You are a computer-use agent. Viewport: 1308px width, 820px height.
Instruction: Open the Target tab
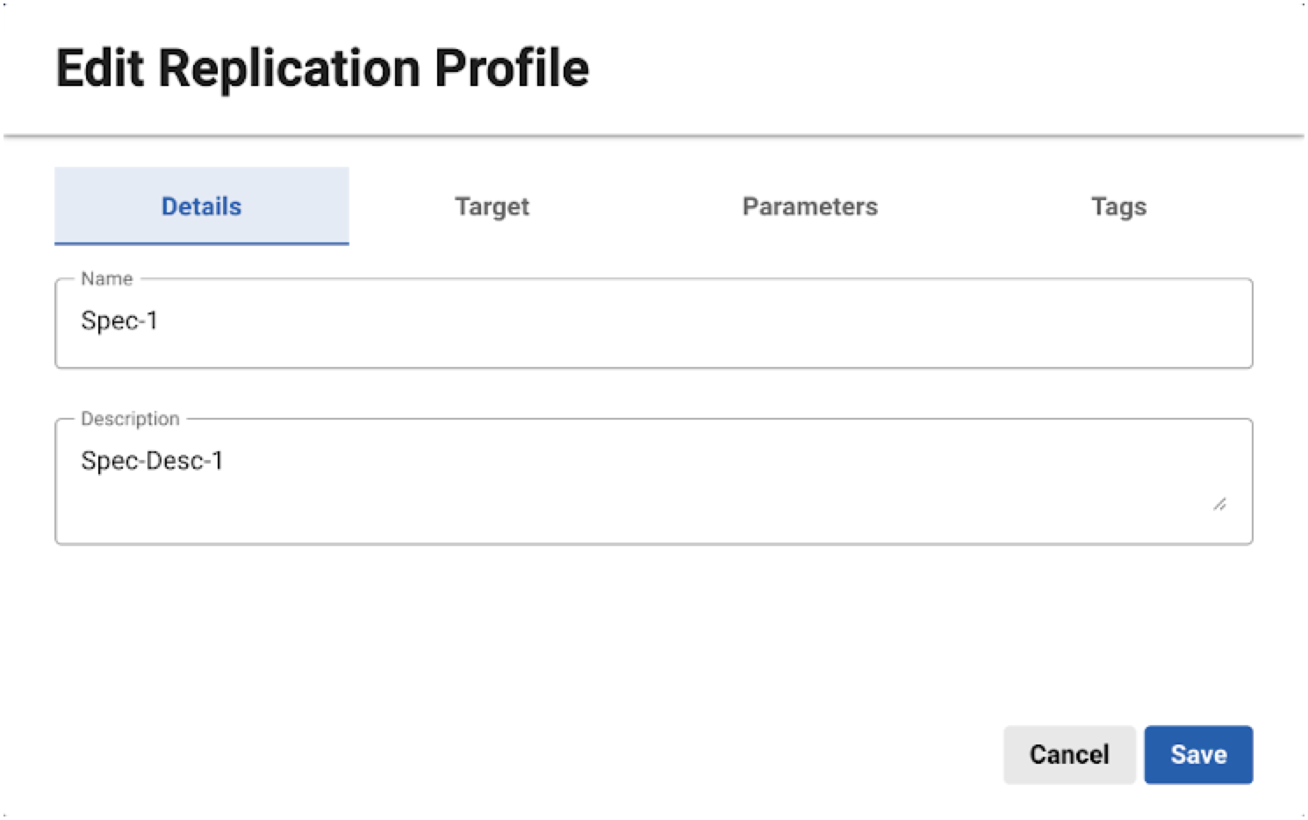point(492,206)
